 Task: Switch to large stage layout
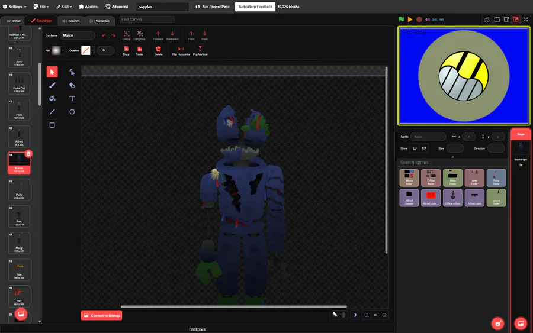506,20
